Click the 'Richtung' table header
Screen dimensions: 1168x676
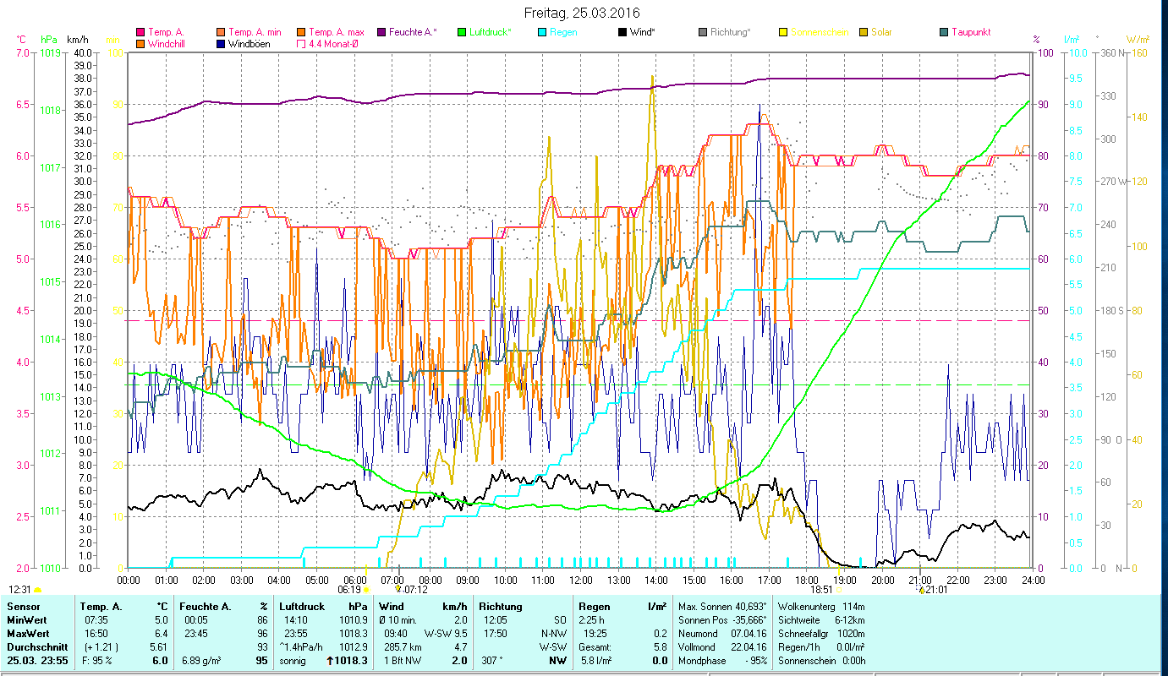click(x=501, y=607)
